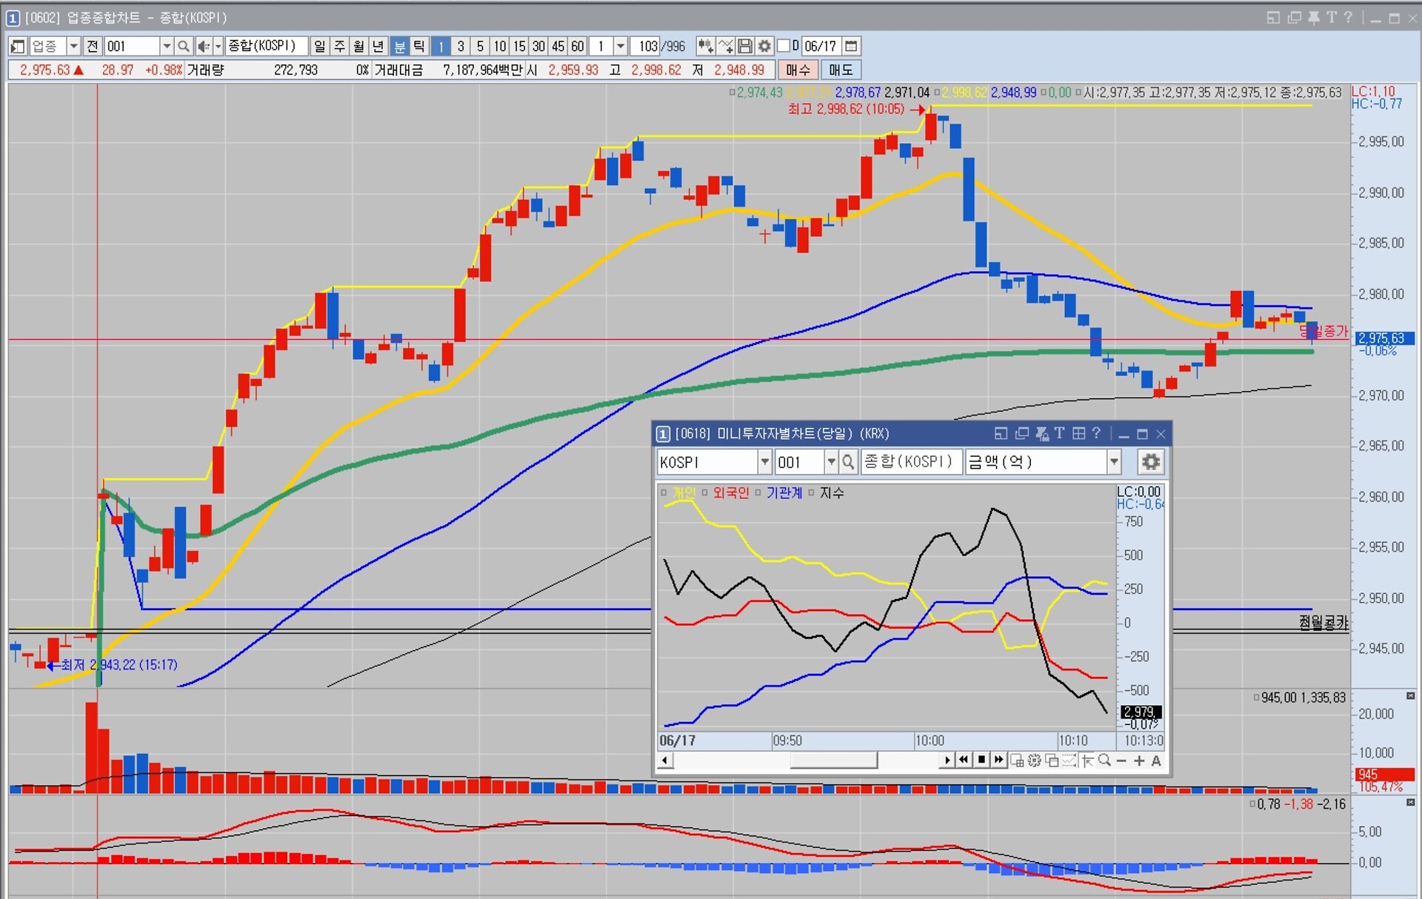The height and width of the screenshot is (899, 1422).
Task: Select the 일 daily period tab
Action: tap(319, 46)
